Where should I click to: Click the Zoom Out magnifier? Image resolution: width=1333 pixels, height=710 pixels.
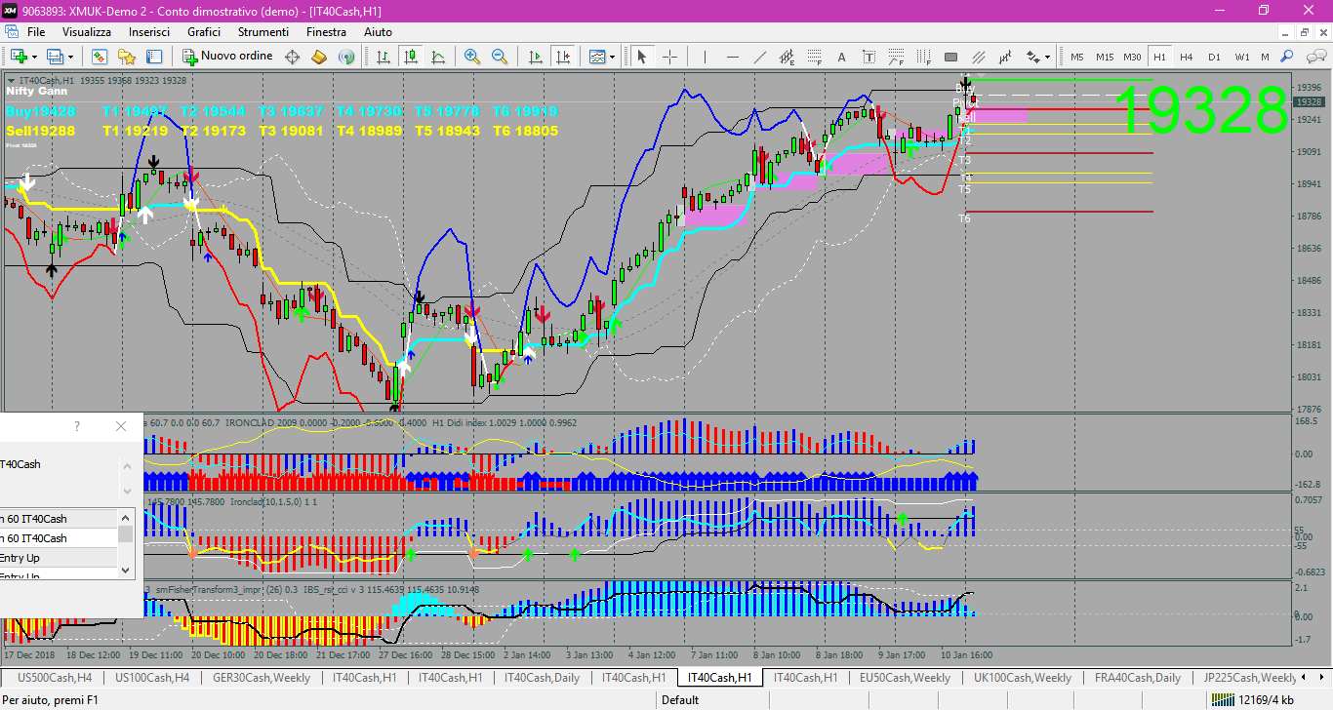[500, 57]
